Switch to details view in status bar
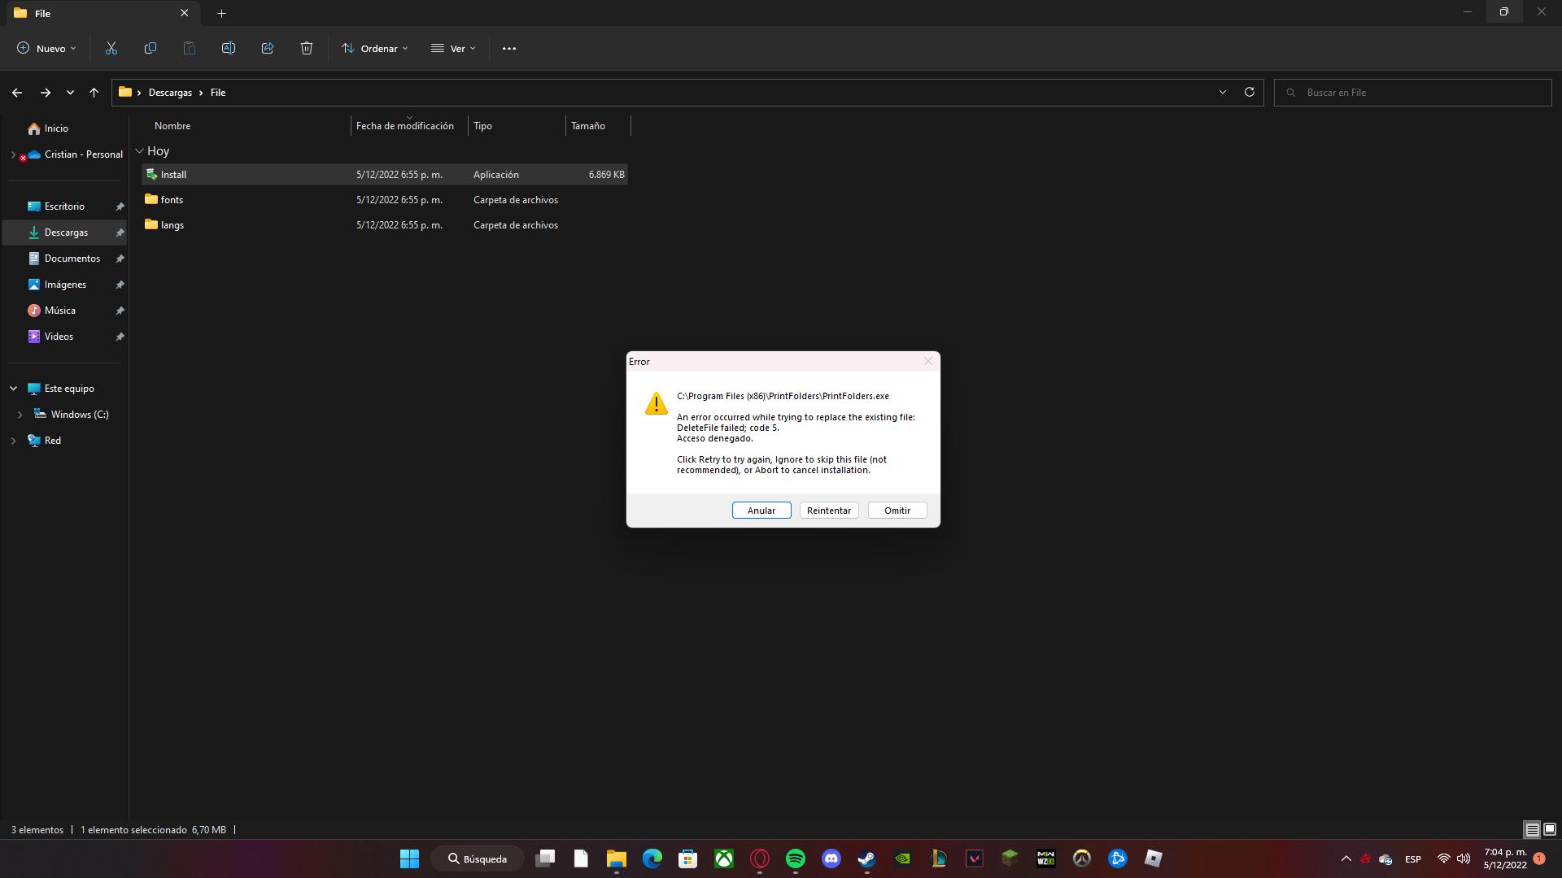Image resolution: width=1562 pixels, height=878 pixels. click(x=1532, y=830)
